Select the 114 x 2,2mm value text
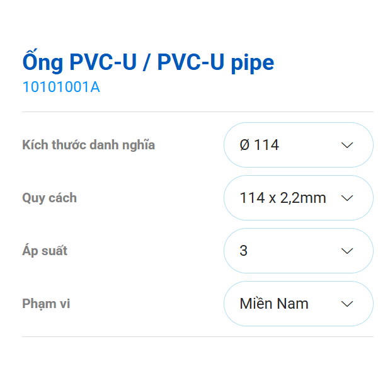Screen dimensions: 378x378 [x=283, y=198]
